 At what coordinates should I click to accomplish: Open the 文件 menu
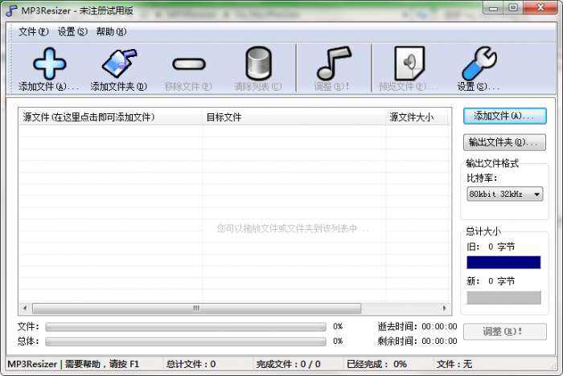point(34,32)
